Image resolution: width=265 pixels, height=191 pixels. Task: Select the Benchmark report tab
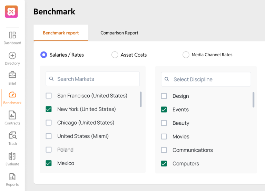pos(61,33)
